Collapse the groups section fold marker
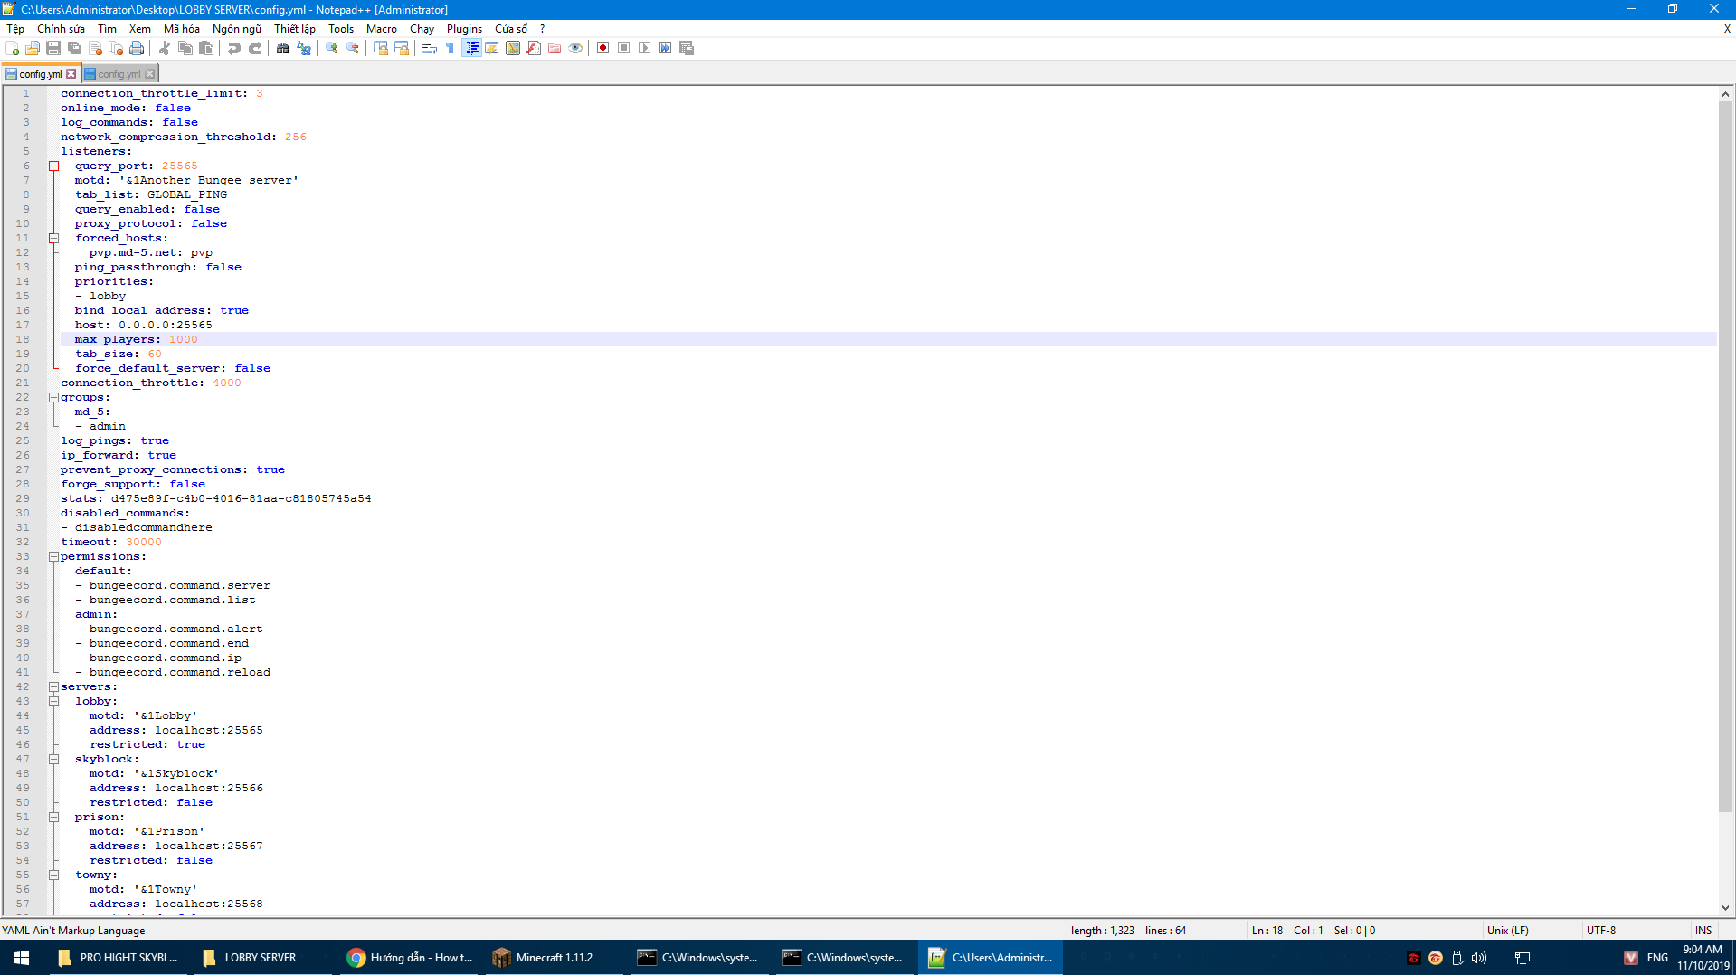 pos(53,397)
